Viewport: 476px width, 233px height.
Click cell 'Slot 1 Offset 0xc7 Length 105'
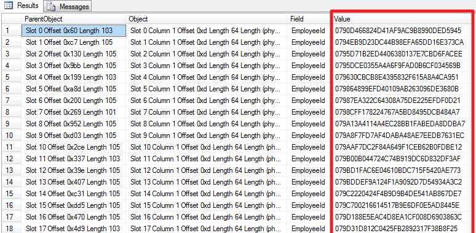tap(73, 42)
